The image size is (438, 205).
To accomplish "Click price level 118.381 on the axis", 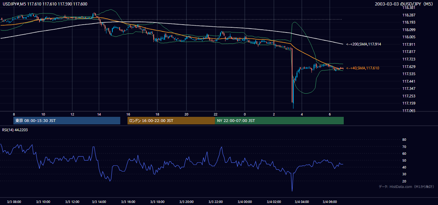I will point(409,8).
